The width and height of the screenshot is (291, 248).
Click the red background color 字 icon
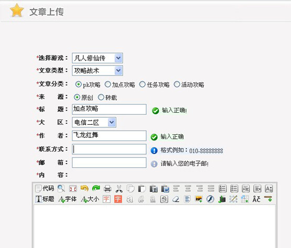pos(118,199)
